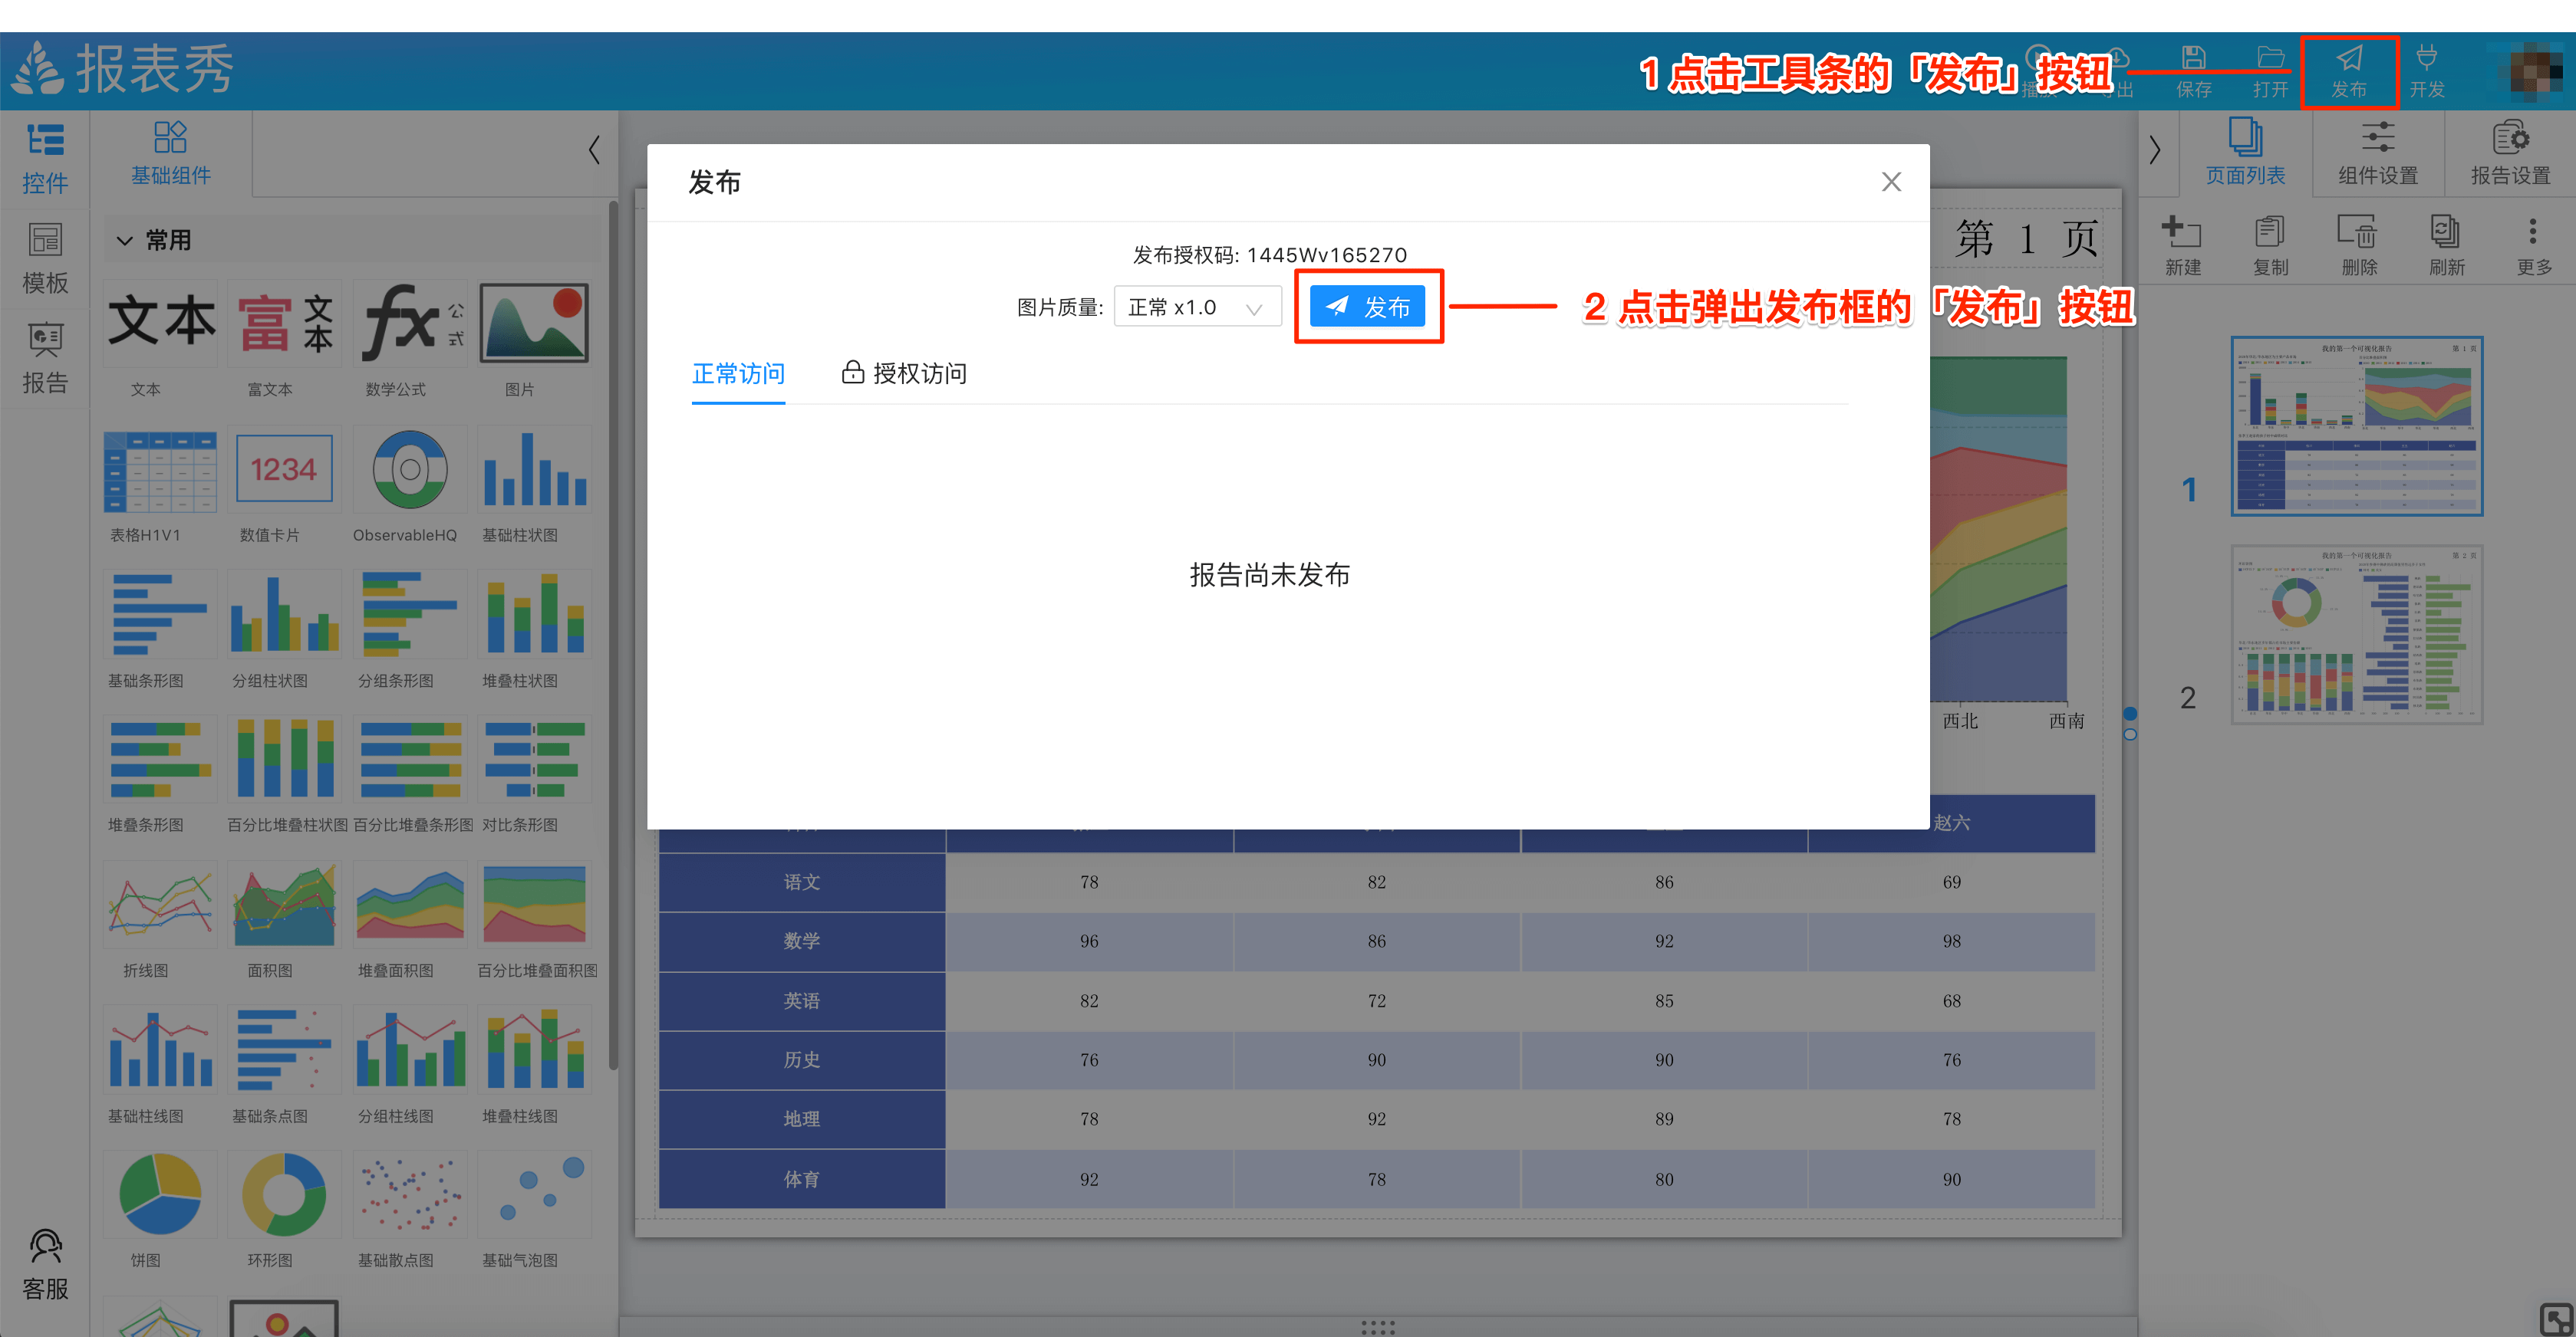Switch to the 正常访问 tab

coord(738,373)
